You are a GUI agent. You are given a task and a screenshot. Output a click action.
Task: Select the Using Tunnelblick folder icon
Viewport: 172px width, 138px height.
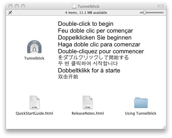141,102
